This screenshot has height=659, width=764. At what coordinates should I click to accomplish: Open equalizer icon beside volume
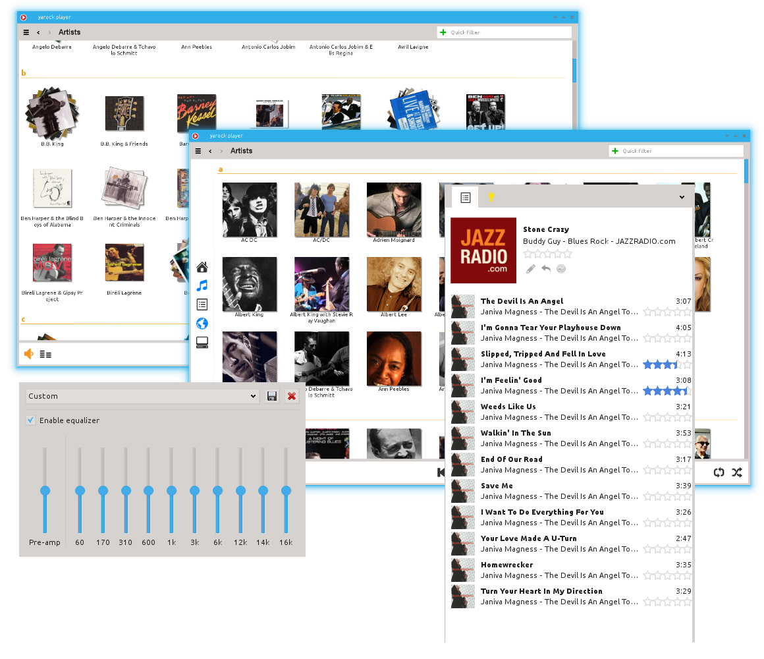46,355
